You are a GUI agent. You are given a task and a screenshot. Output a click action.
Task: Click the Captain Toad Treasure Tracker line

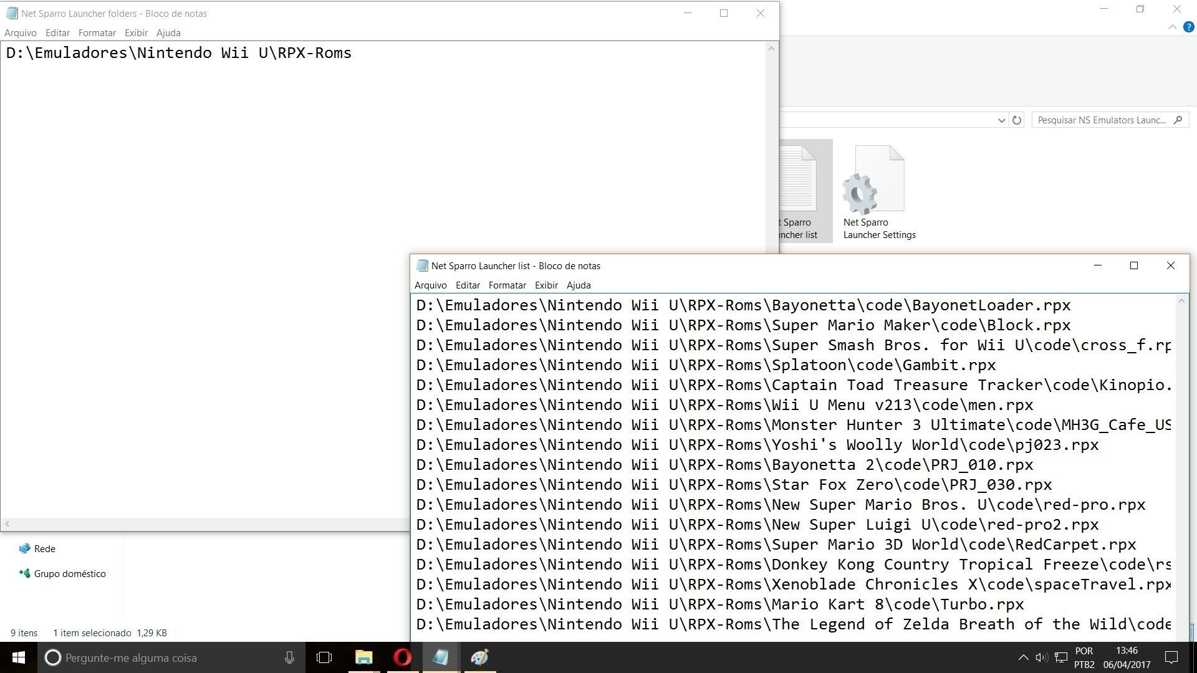coord(794,385)
